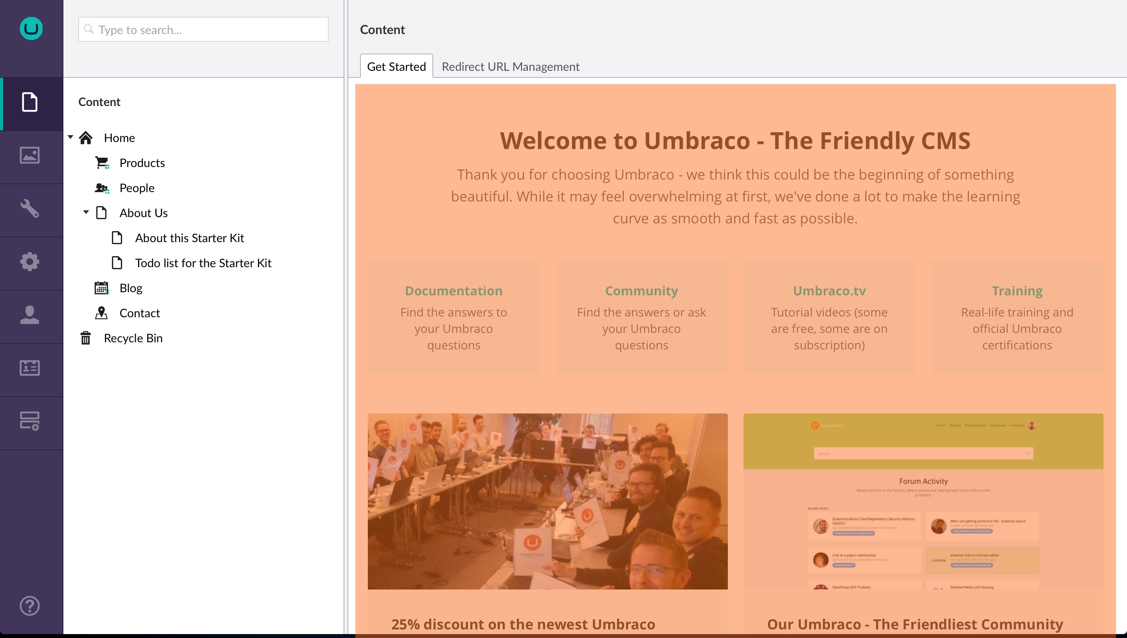Click the Recycle Bin trash icon
Viewport: 1127px width, 638px height.
pyautogui.click(x=86, y=338)
